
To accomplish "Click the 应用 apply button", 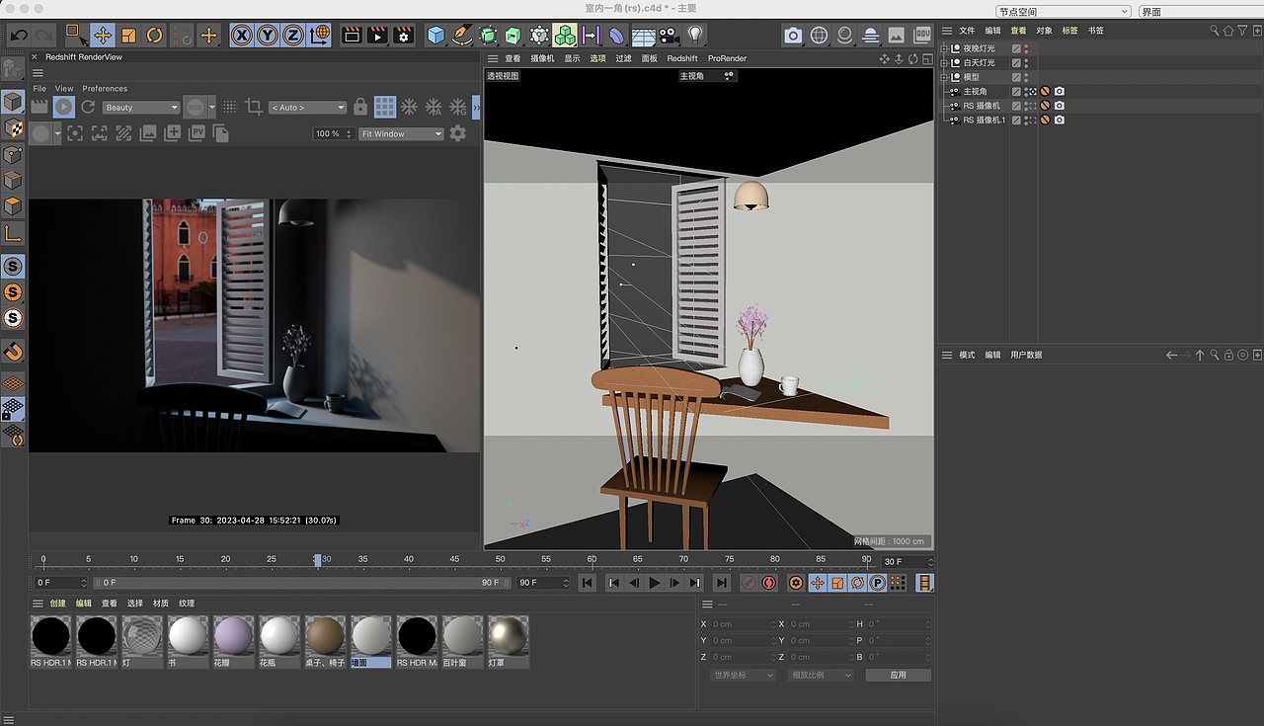I will pos(898,676).
